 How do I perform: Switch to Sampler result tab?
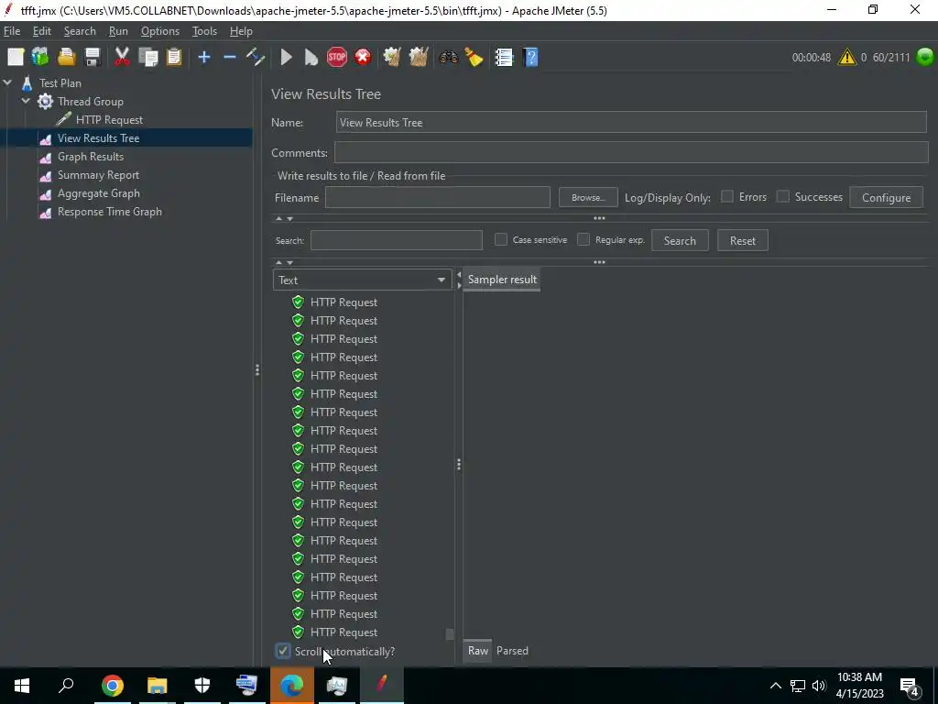point(502,280)
